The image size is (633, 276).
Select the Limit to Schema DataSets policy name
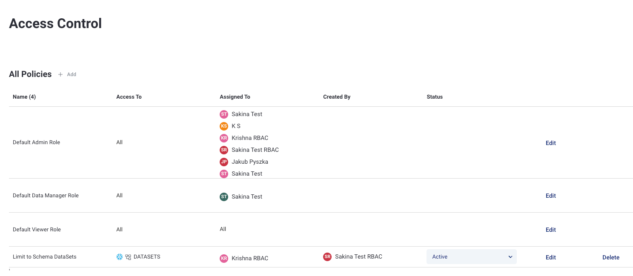coord(45,257)
